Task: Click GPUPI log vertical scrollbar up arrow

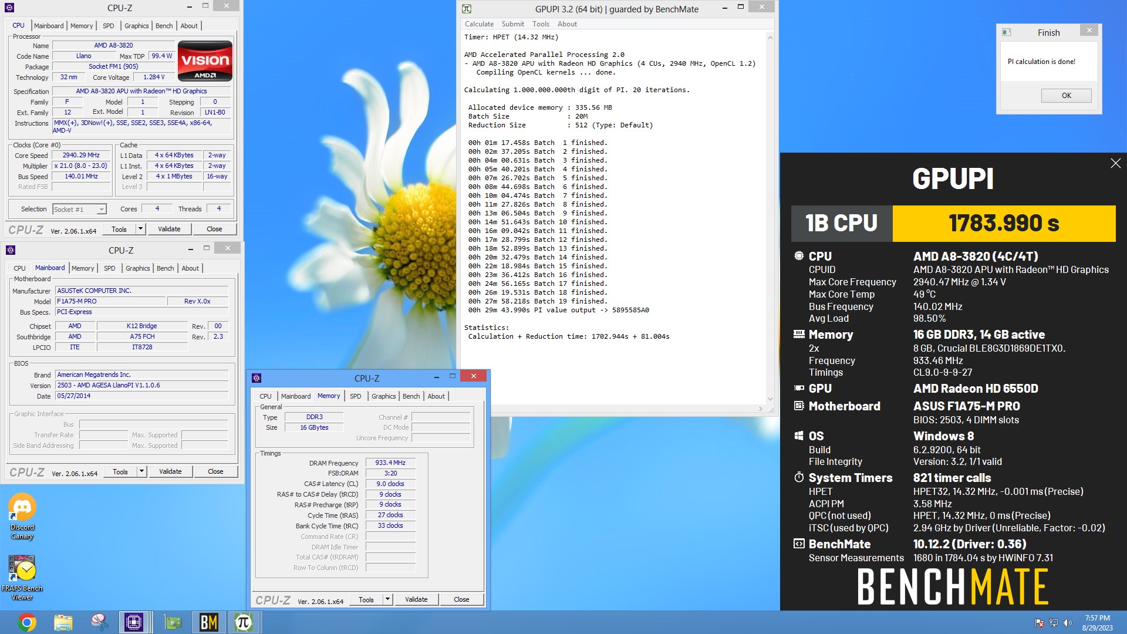Action: click(770, 38)
